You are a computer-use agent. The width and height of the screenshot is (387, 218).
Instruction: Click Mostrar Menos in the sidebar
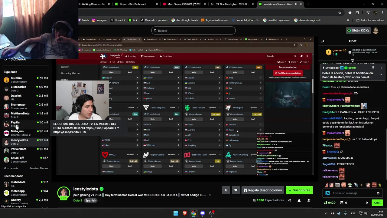point(39,168)
